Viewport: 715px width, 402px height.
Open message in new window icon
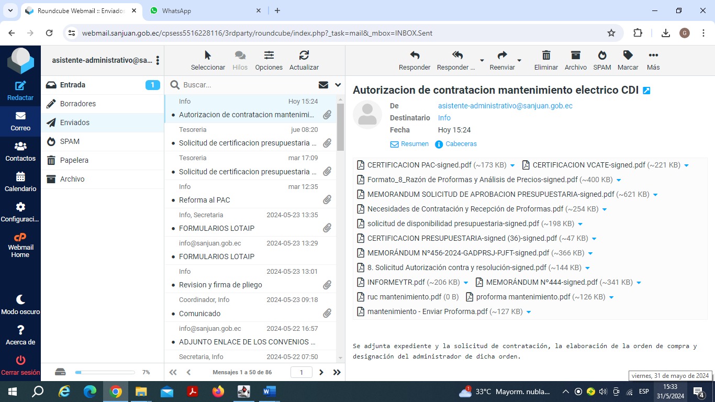(646, 91)
